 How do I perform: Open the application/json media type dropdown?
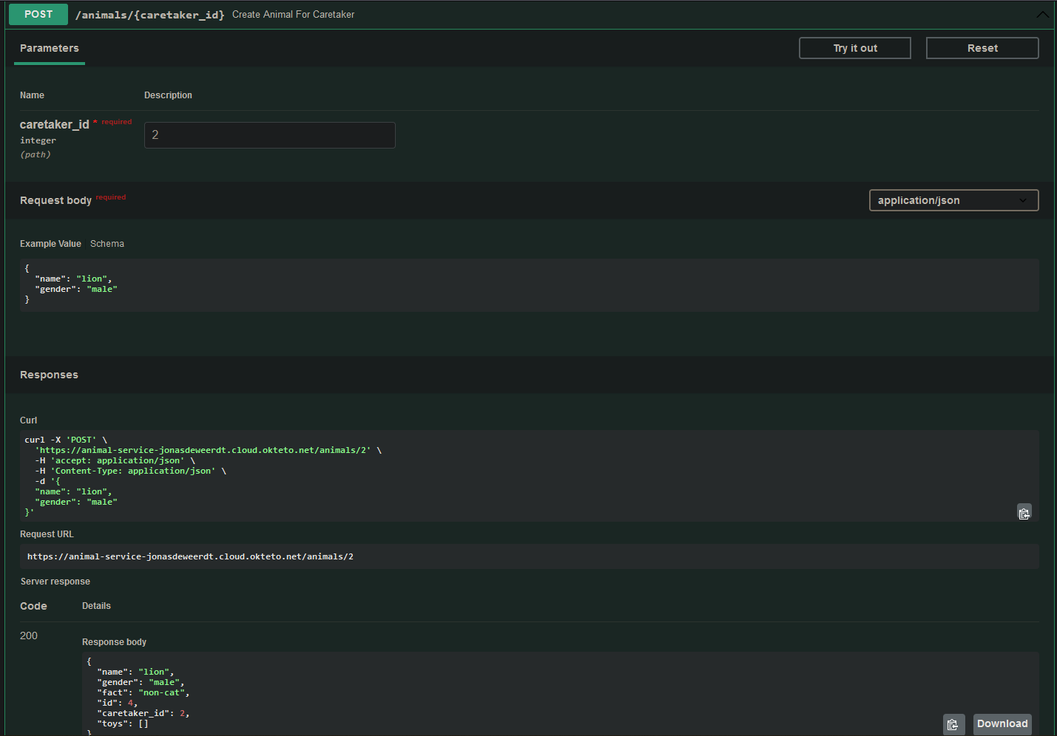click(x=953, y=200)
